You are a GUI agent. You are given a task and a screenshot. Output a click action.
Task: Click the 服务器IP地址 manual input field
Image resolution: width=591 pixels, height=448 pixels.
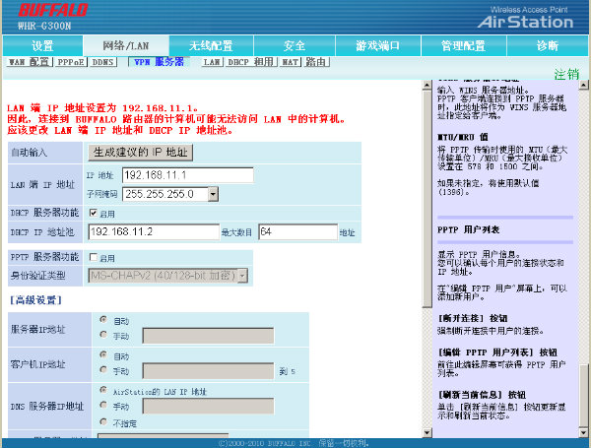tap(208, 336)
